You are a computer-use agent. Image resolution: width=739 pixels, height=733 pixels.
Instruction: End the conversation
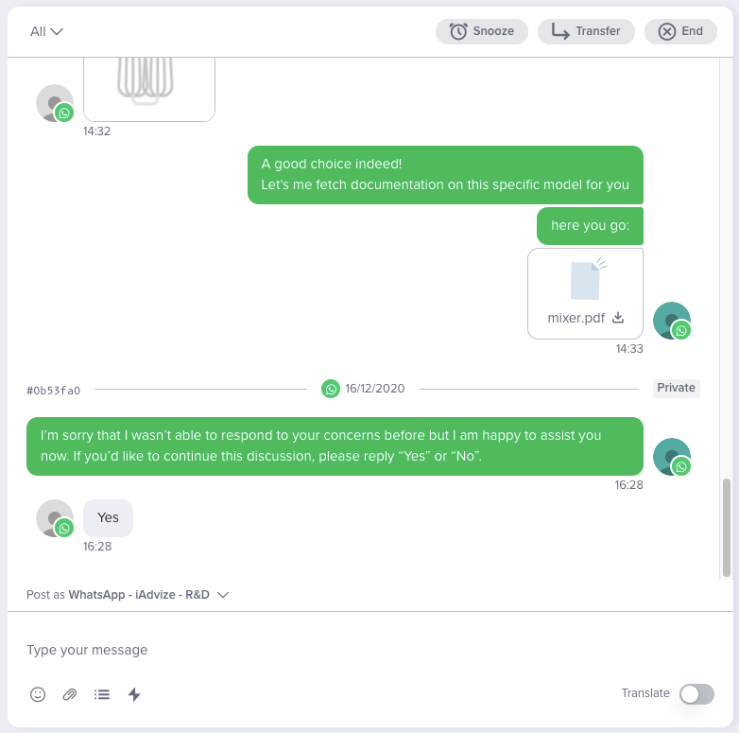coord(680,31)
